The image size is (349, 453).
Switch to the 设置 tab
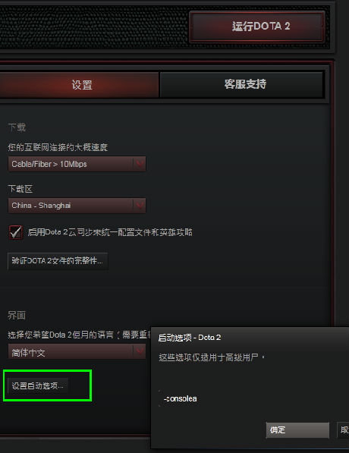79,85
